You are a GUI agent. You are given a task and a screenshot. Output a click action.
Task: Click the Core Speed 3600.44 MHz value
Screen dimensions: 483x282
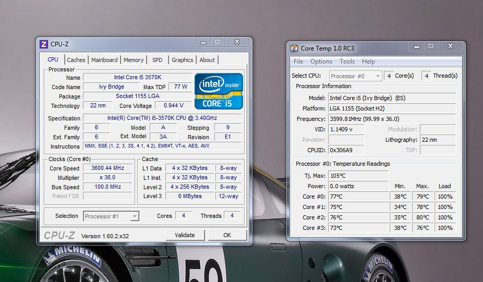[108, 168]
